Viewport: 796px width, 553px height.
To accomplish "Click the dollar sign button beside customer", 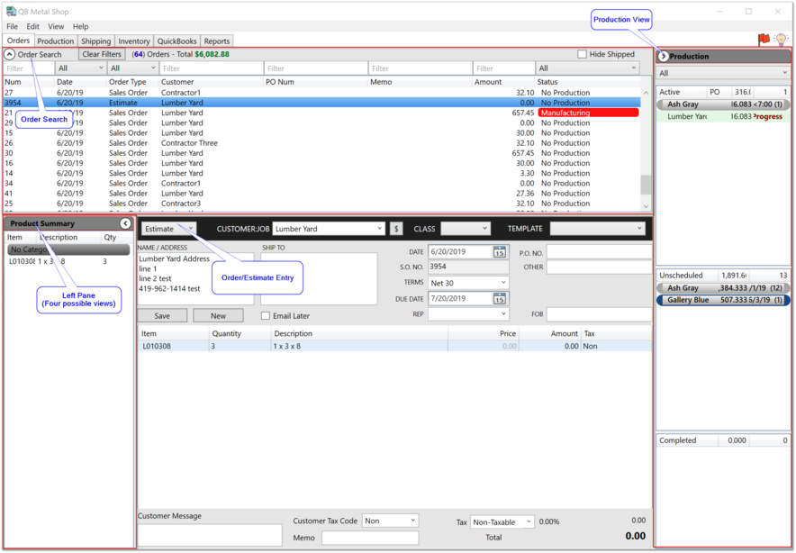I will [396, 229].
